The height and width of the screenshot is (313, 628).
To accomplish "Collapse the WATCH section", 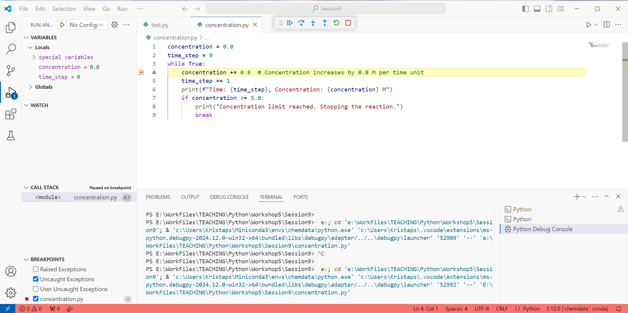I will 26,105.
